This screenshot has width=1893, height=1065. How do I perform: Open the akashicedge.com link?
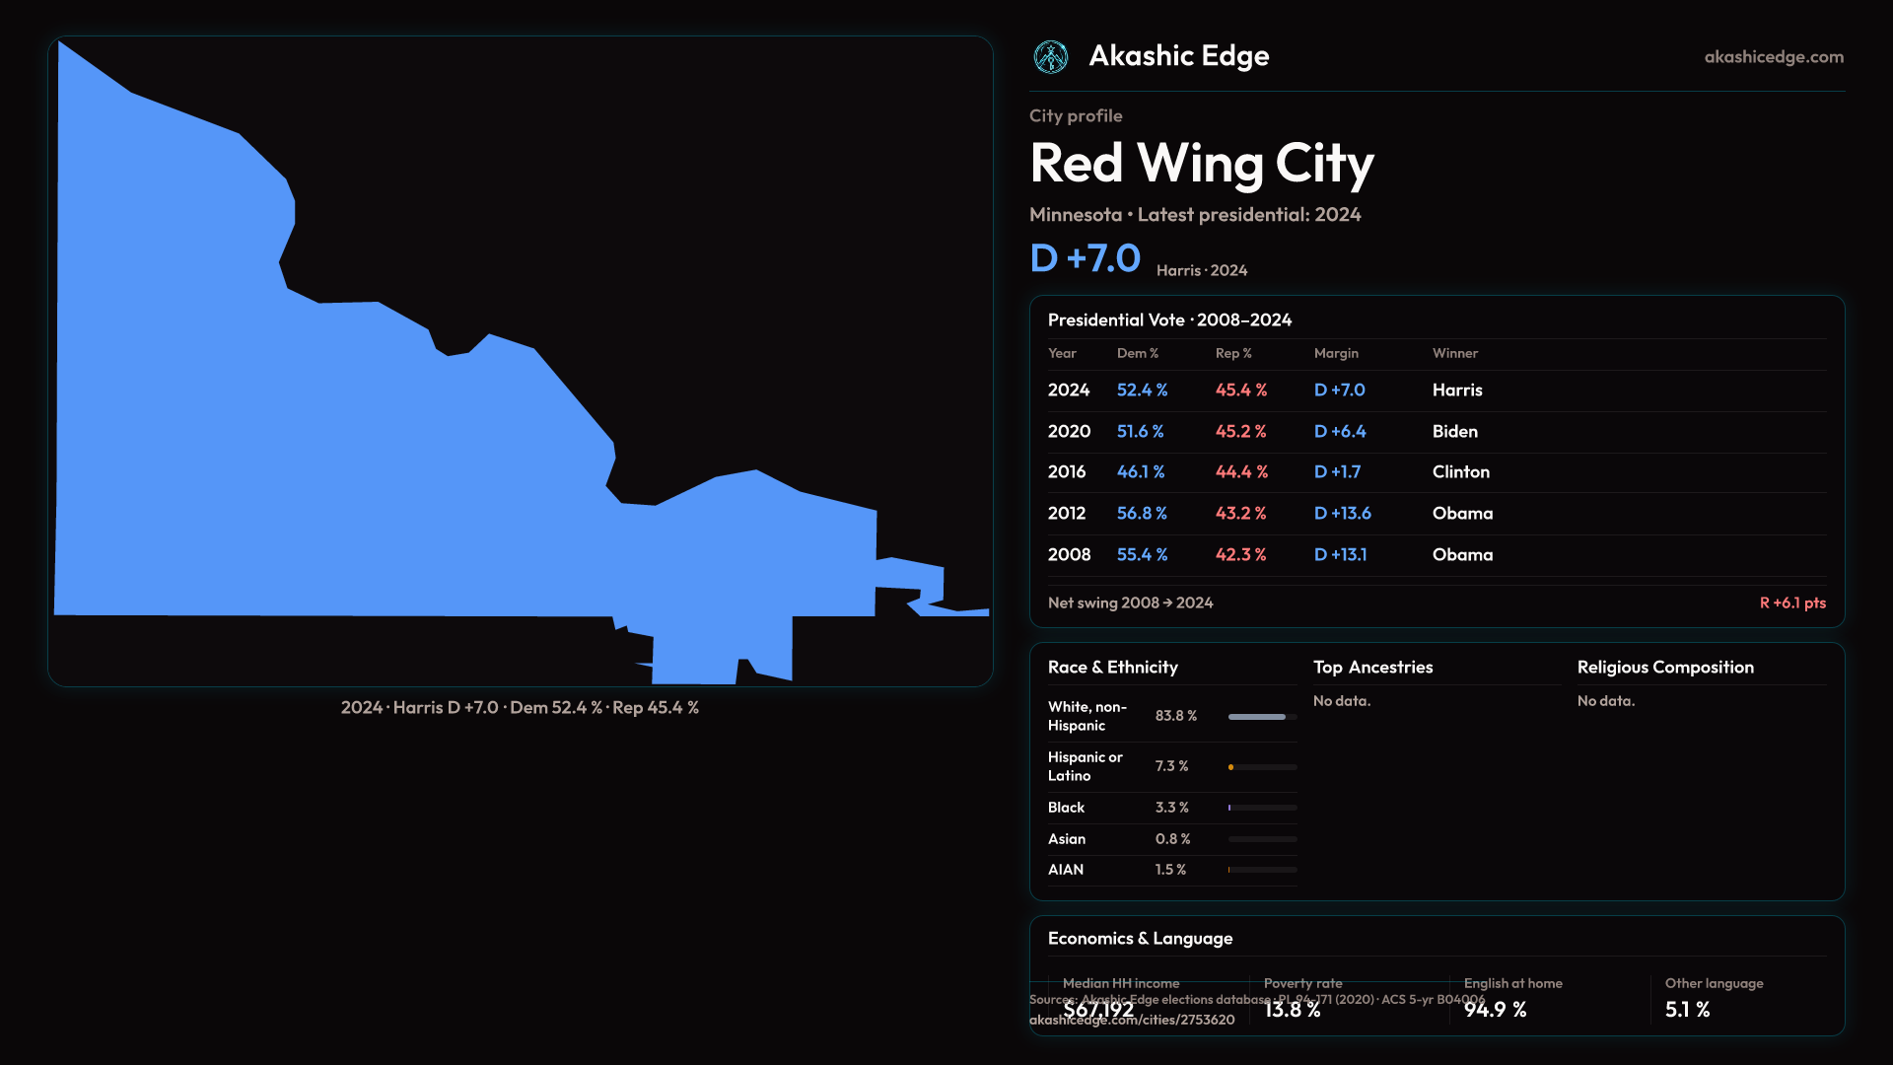(1773, 57)
